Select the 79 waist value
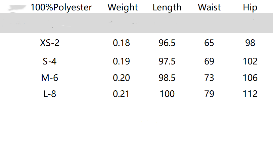 point(209,94)
